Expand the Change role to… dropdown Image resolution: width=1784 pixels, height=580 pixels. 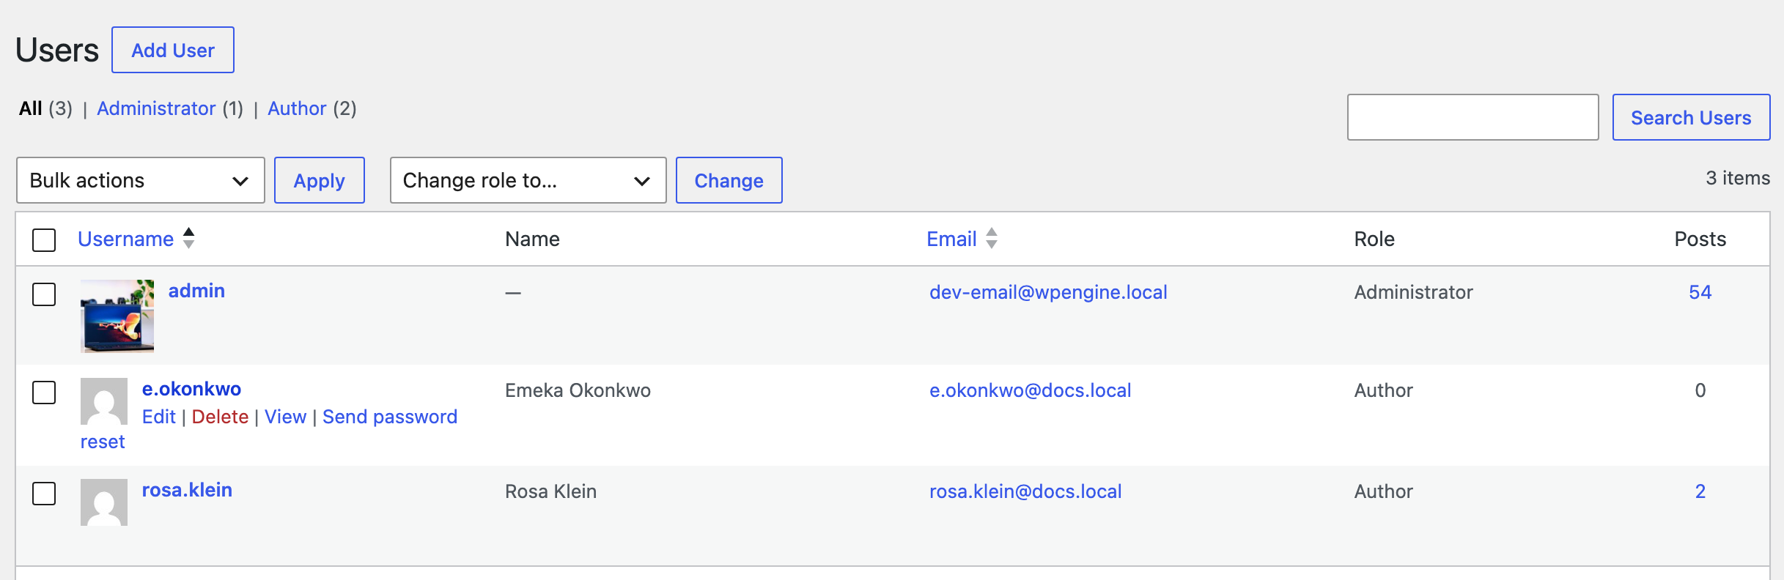click(528, 180)
